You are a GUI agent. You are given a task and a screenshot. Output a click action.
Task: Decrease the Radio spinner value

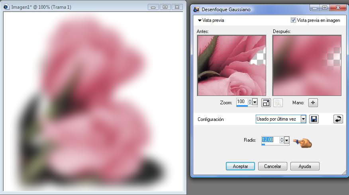coord(282,142)
